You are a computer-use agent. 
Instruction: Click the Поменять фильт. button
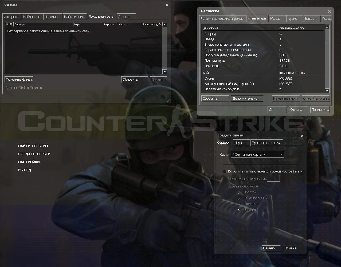(x=19, y=79)
